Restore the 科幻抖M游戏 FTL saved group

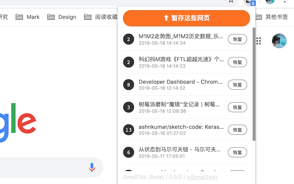237,62
